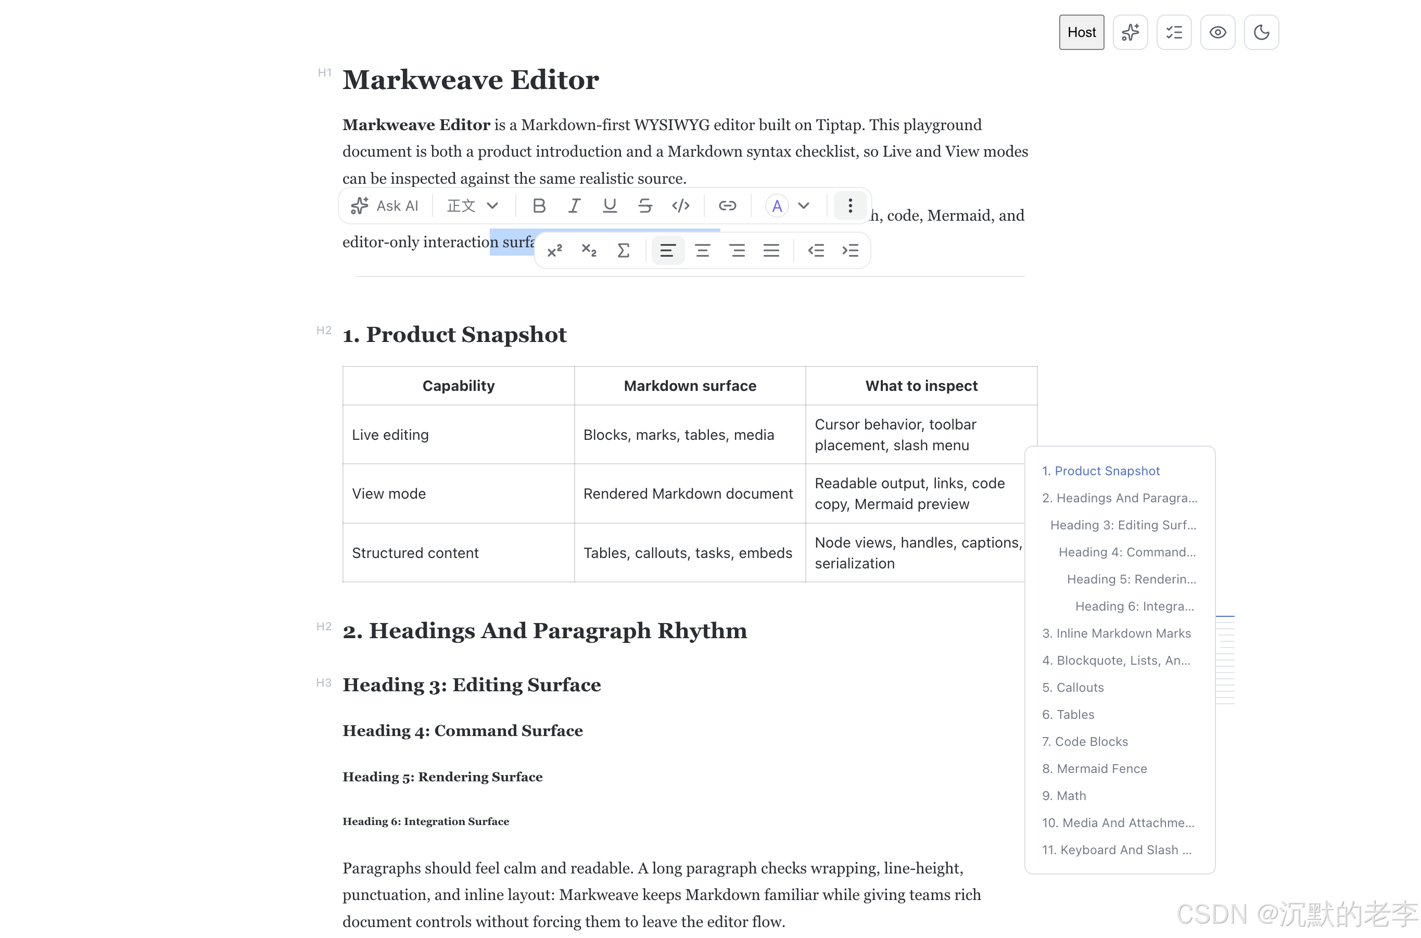The height and width of the screenshot is (938, 1421).
Task: Click the View mode table cell
Action: coord(459,493)
